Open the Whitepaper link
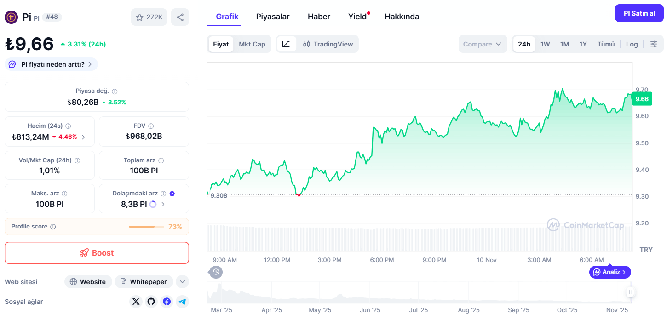 click(x=144, y=282)
